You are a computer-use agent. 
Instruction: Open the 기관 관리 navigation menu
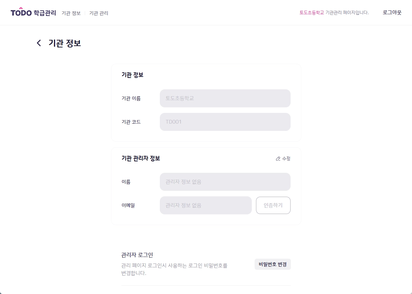pos(99,13)
